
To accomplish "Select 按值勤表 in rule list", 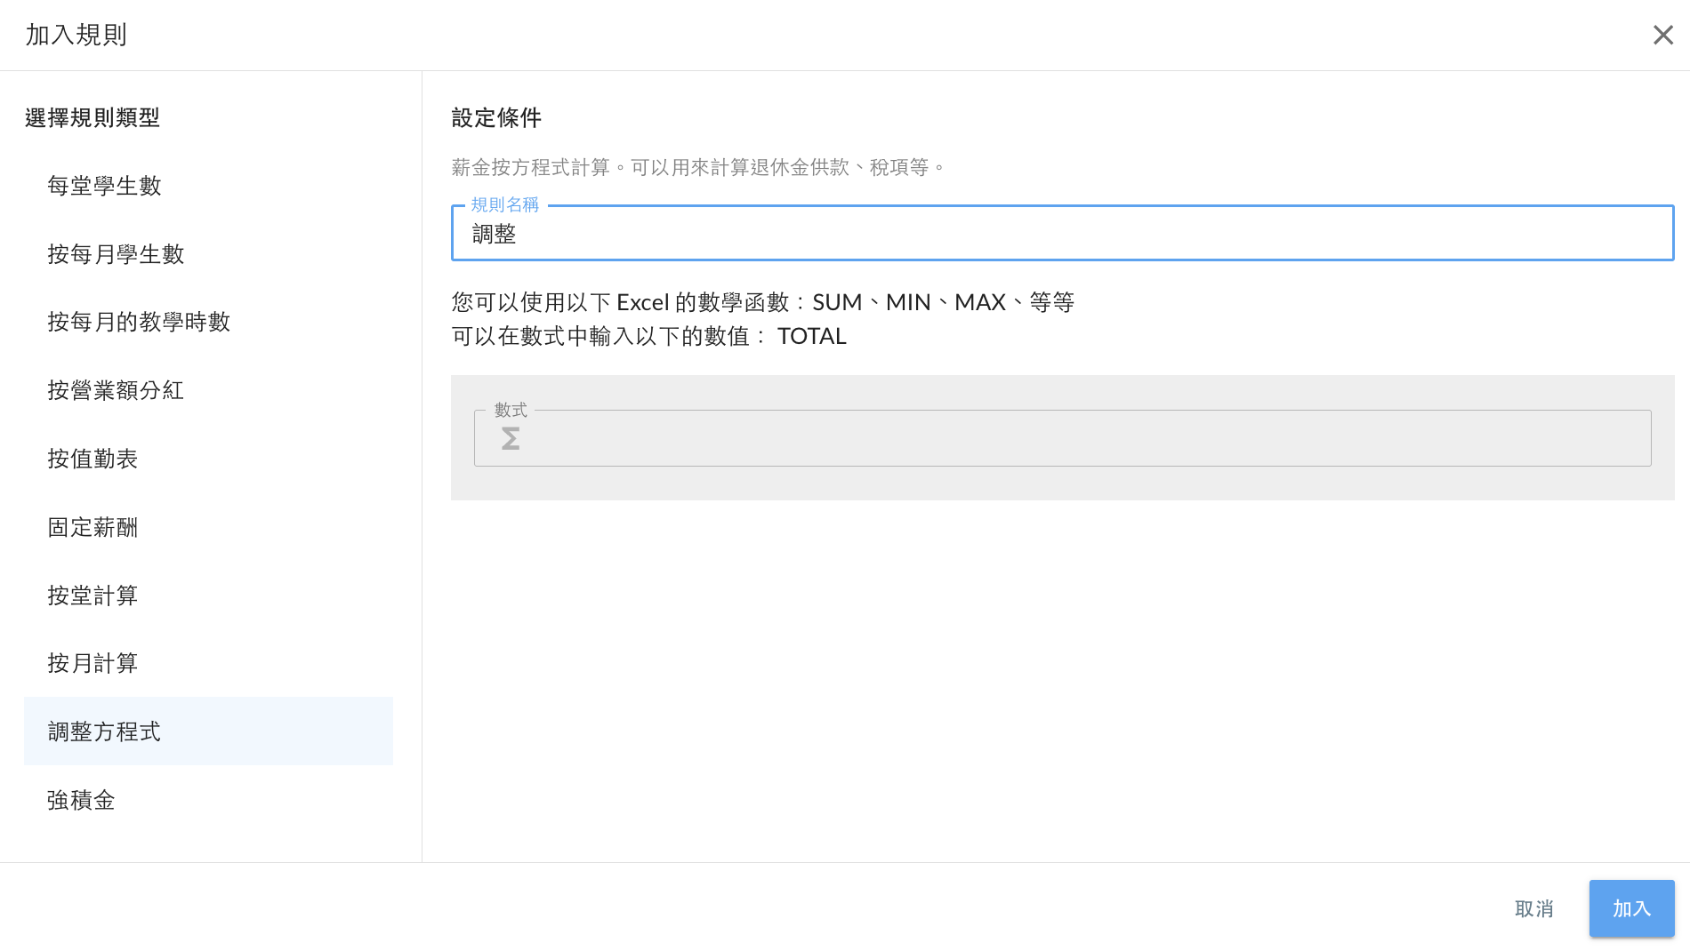I will [208, 459].
